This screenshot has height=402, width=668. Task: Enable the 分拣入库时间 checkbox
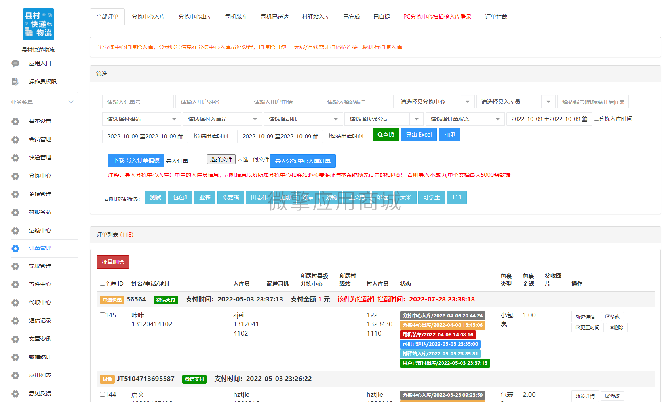[x=596, y=118]
